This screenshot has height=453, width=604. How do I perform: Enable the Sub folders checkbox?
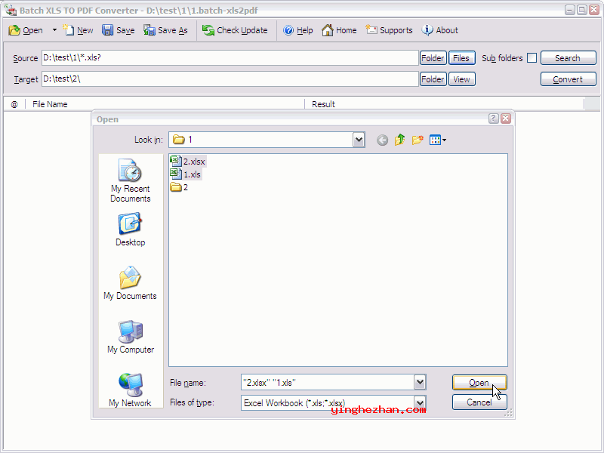click(x=532, y=58)
